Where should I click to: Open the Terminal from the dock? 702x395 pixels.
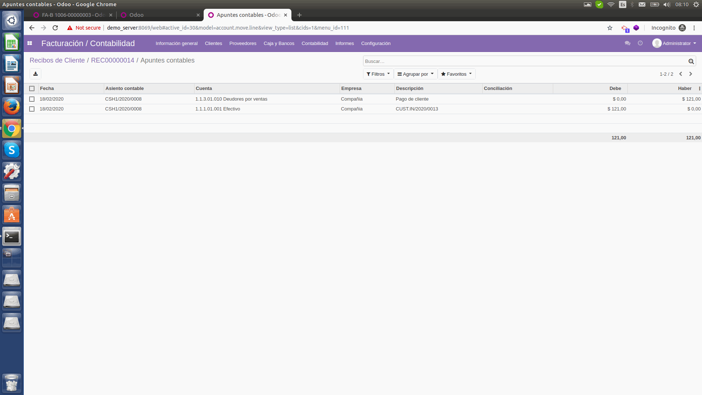[12, 237]
